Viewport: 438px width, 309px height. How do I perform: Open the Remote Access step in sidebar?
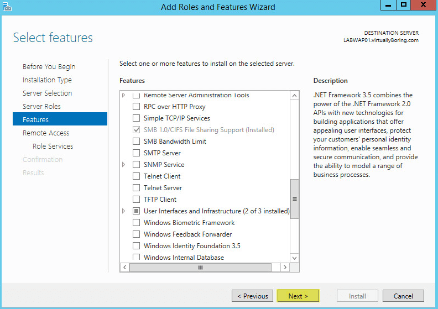pyautogui.click(x=46, y=133)
